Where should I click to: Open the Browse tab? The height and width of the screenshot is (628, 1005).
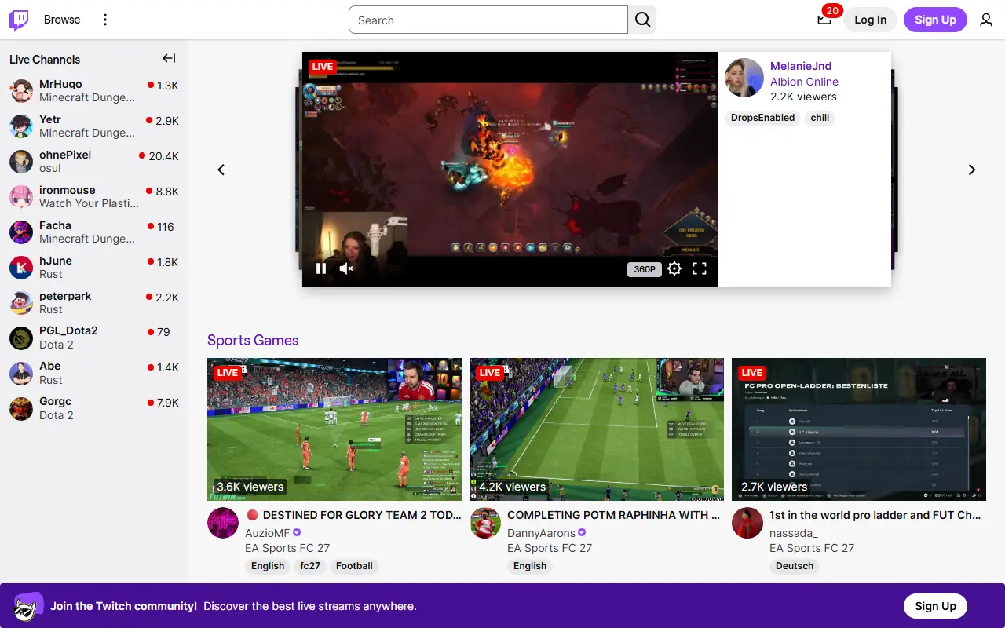coord(62,20)
